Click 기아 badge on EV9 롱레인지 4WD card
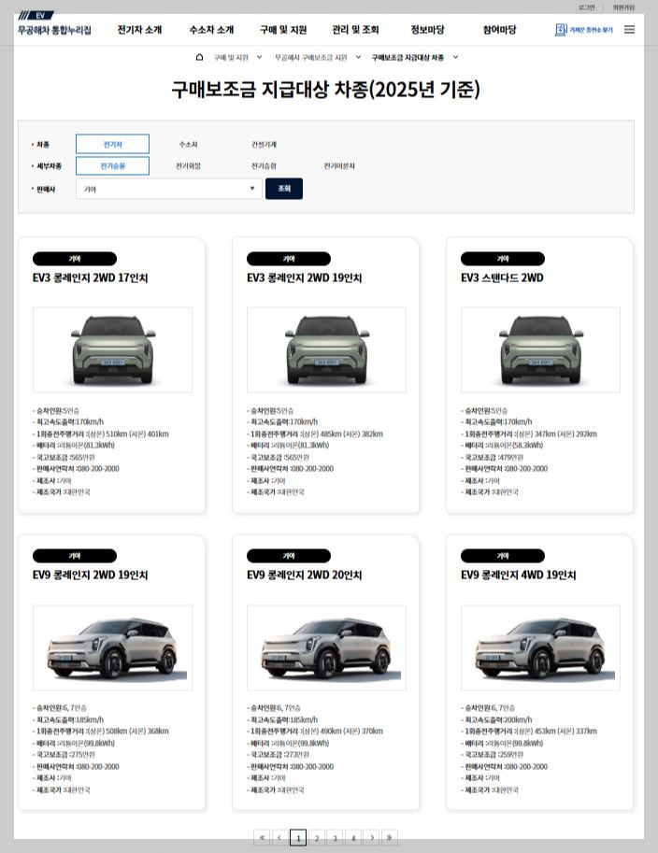The image size is (658, 853). pos(502,555)
